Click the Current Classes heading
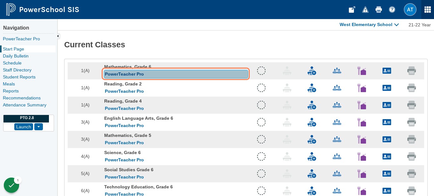This screenshot has width=434, height=196. pos(95,45)
